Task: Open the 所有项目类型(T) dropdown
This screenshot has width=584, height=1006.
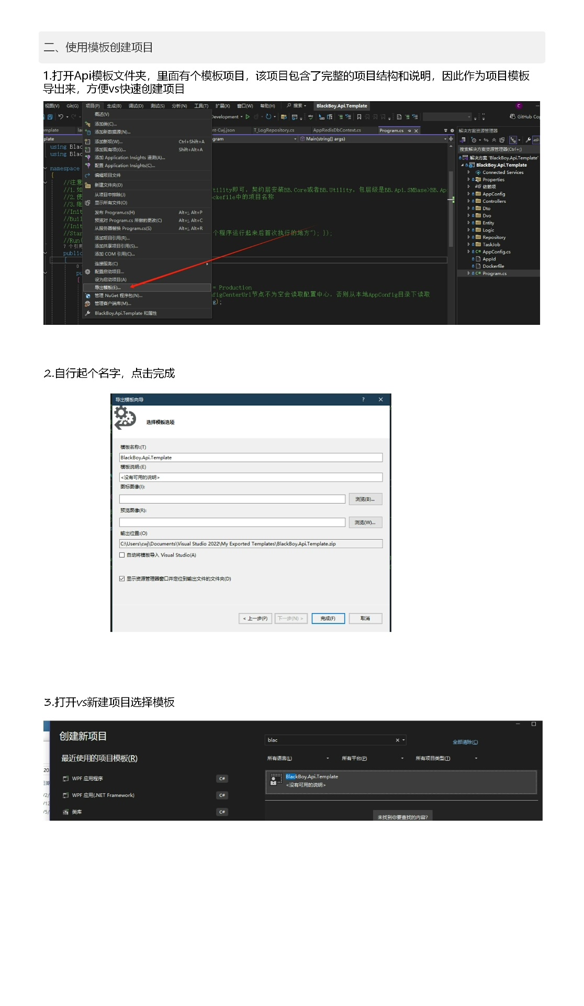Action: click(446, 758)
